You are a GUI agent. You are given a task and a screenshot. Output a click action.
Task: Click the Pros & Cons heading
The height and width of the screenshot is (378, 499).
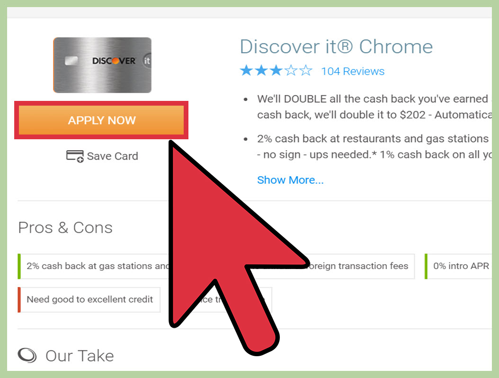point(65,228)
